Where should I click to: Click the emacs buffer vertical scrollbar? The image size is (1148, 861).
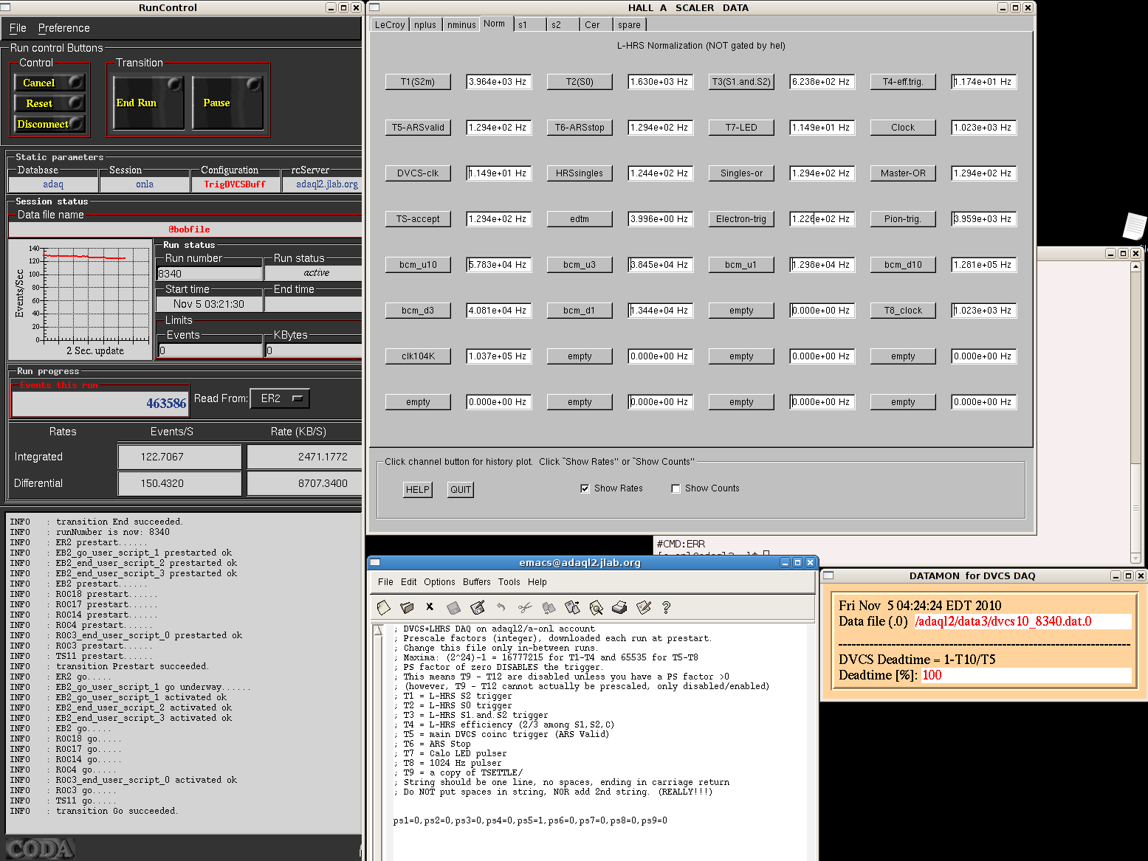tap(379, 741)
